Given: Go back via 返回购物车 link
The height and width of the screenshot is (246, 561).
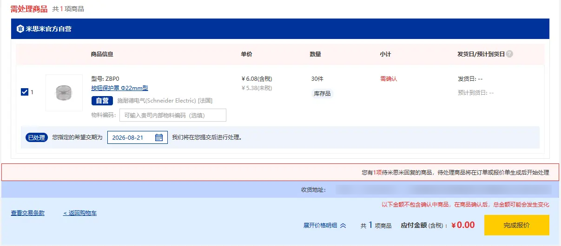Looking at the screenshot, I should click(80, 213).
